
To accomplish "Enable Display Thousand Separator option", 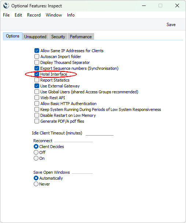I will [x=37, y=62].
